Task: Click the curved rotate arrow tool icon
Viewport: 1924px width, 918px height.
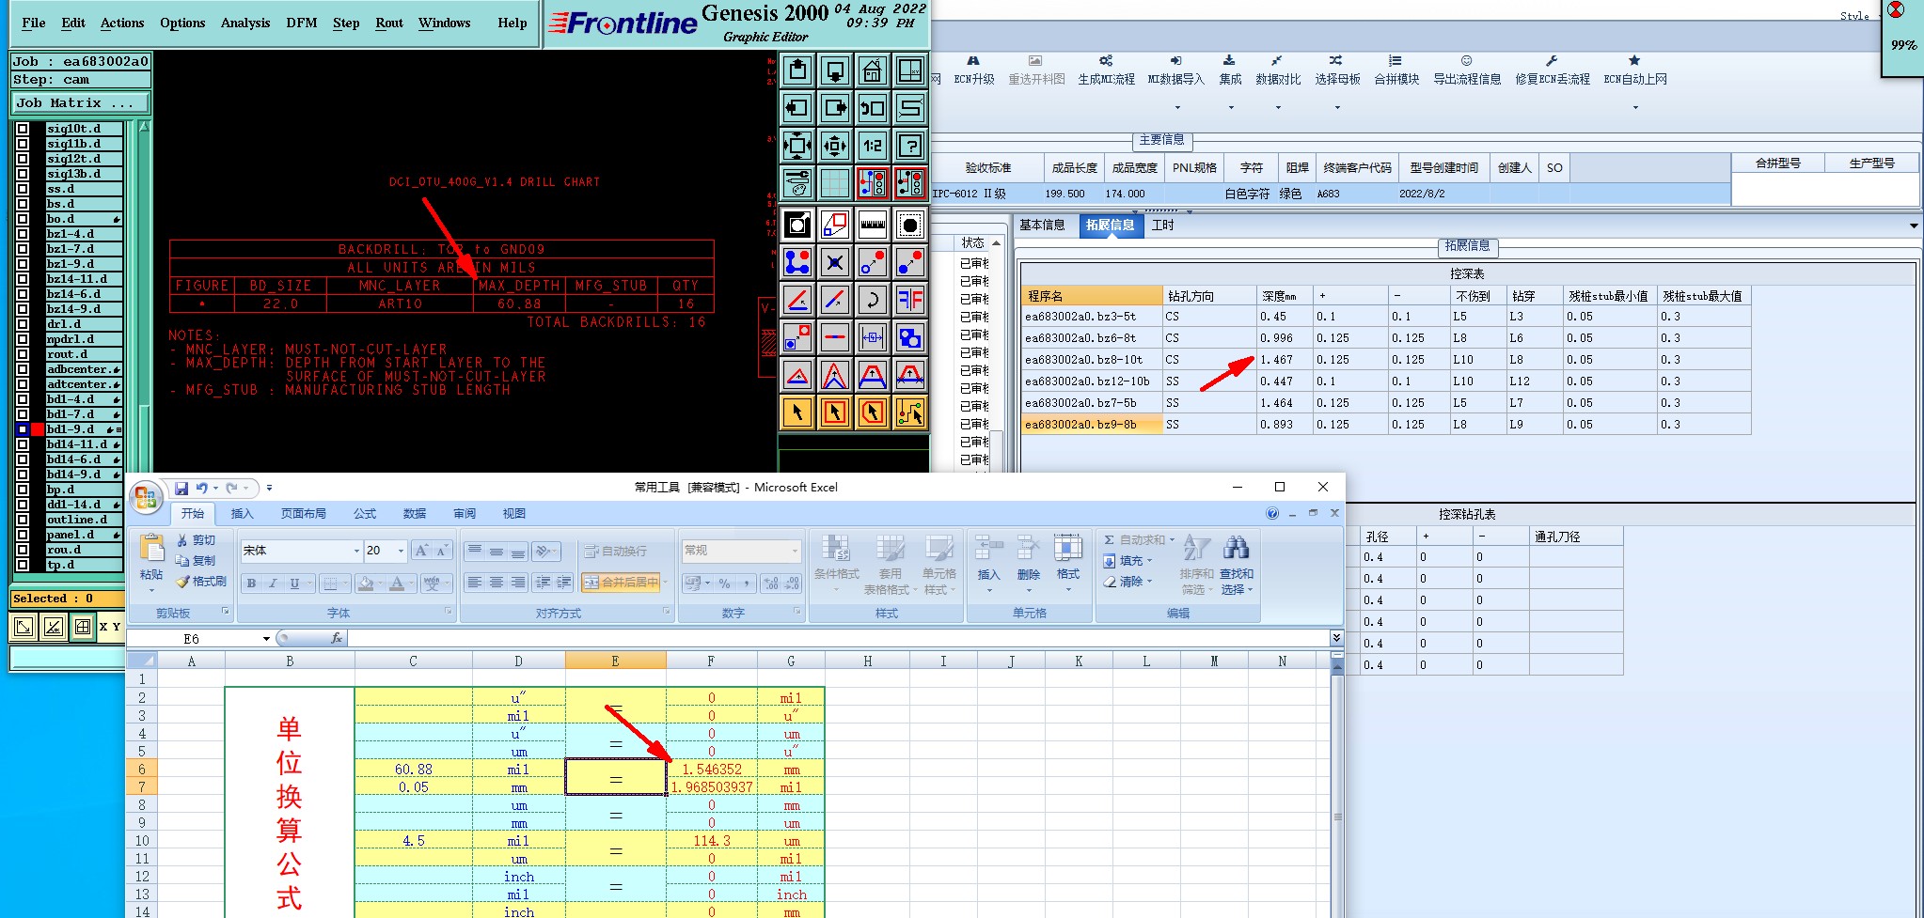Action: (873, 300)
